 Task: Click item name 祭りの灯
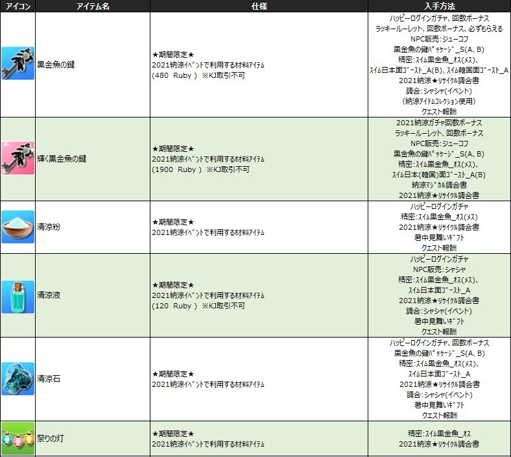pyautogui.click(x=50, y=438)
